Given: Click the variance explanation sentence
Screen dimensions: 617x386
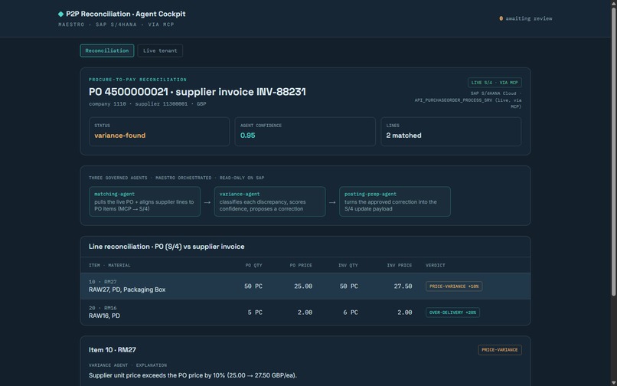Looking at the screenshot, I should (193, 375).
